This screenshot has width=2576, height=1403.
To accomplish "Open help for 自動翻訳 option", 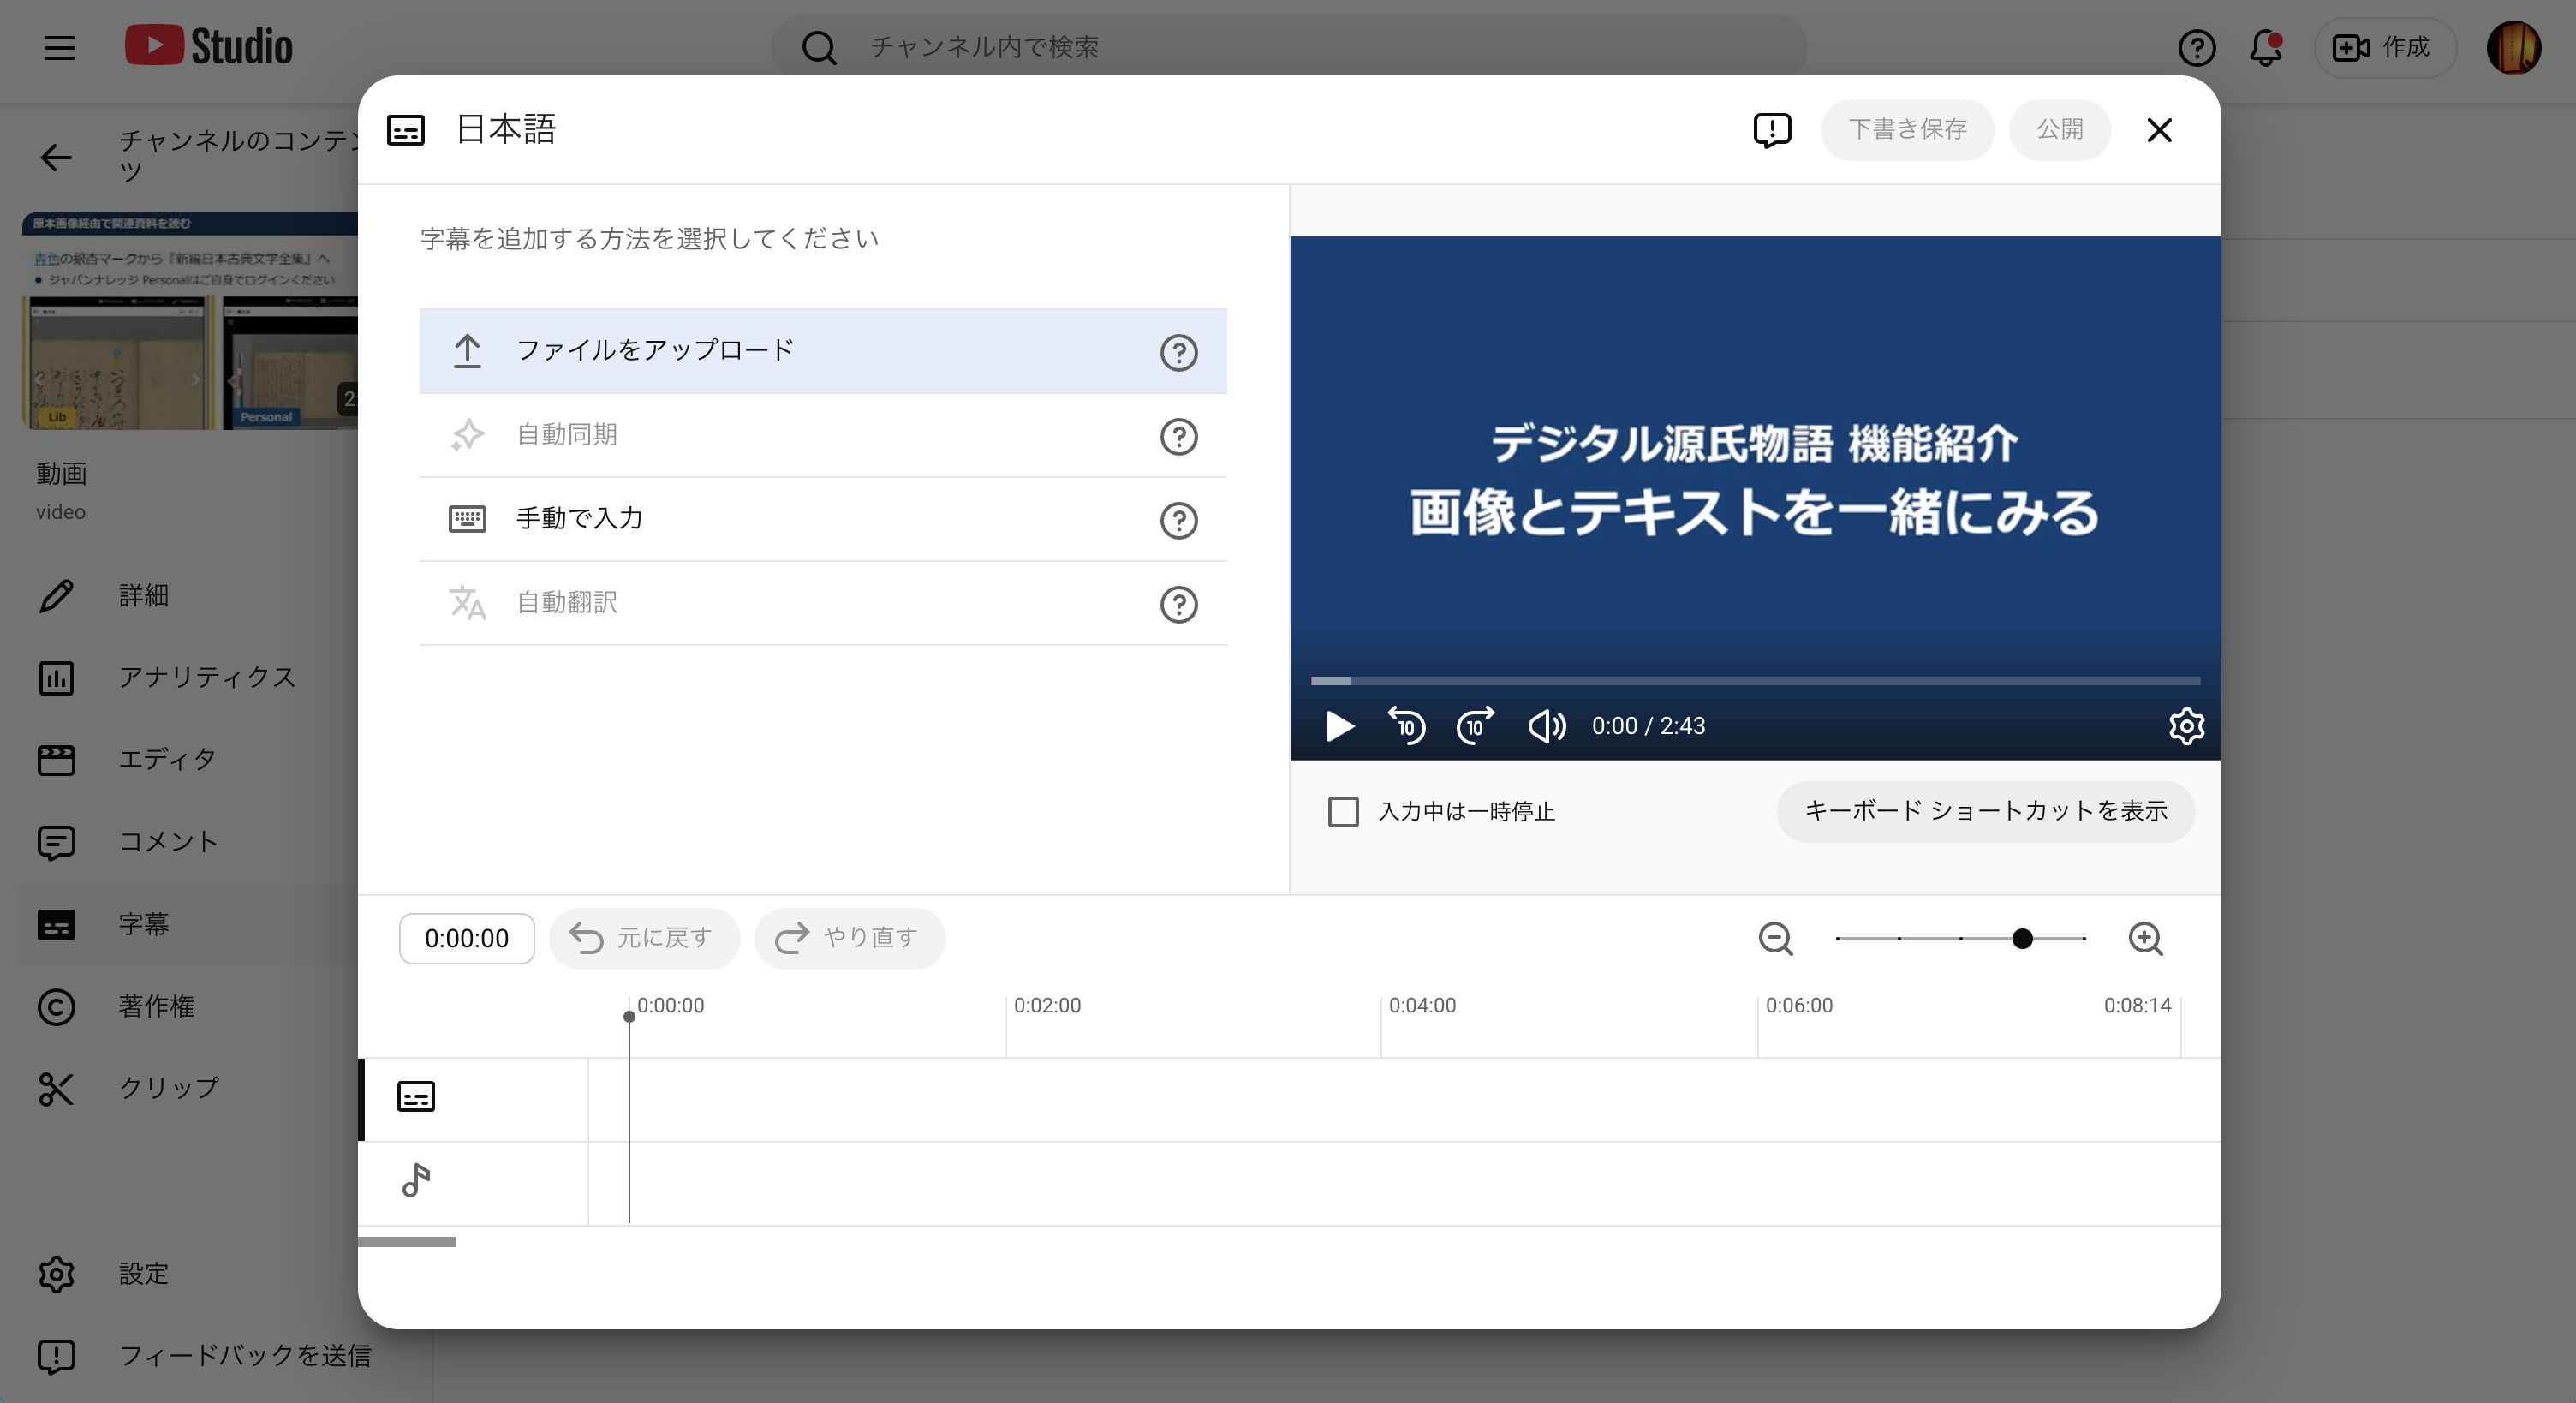I will coord(1179,605).
